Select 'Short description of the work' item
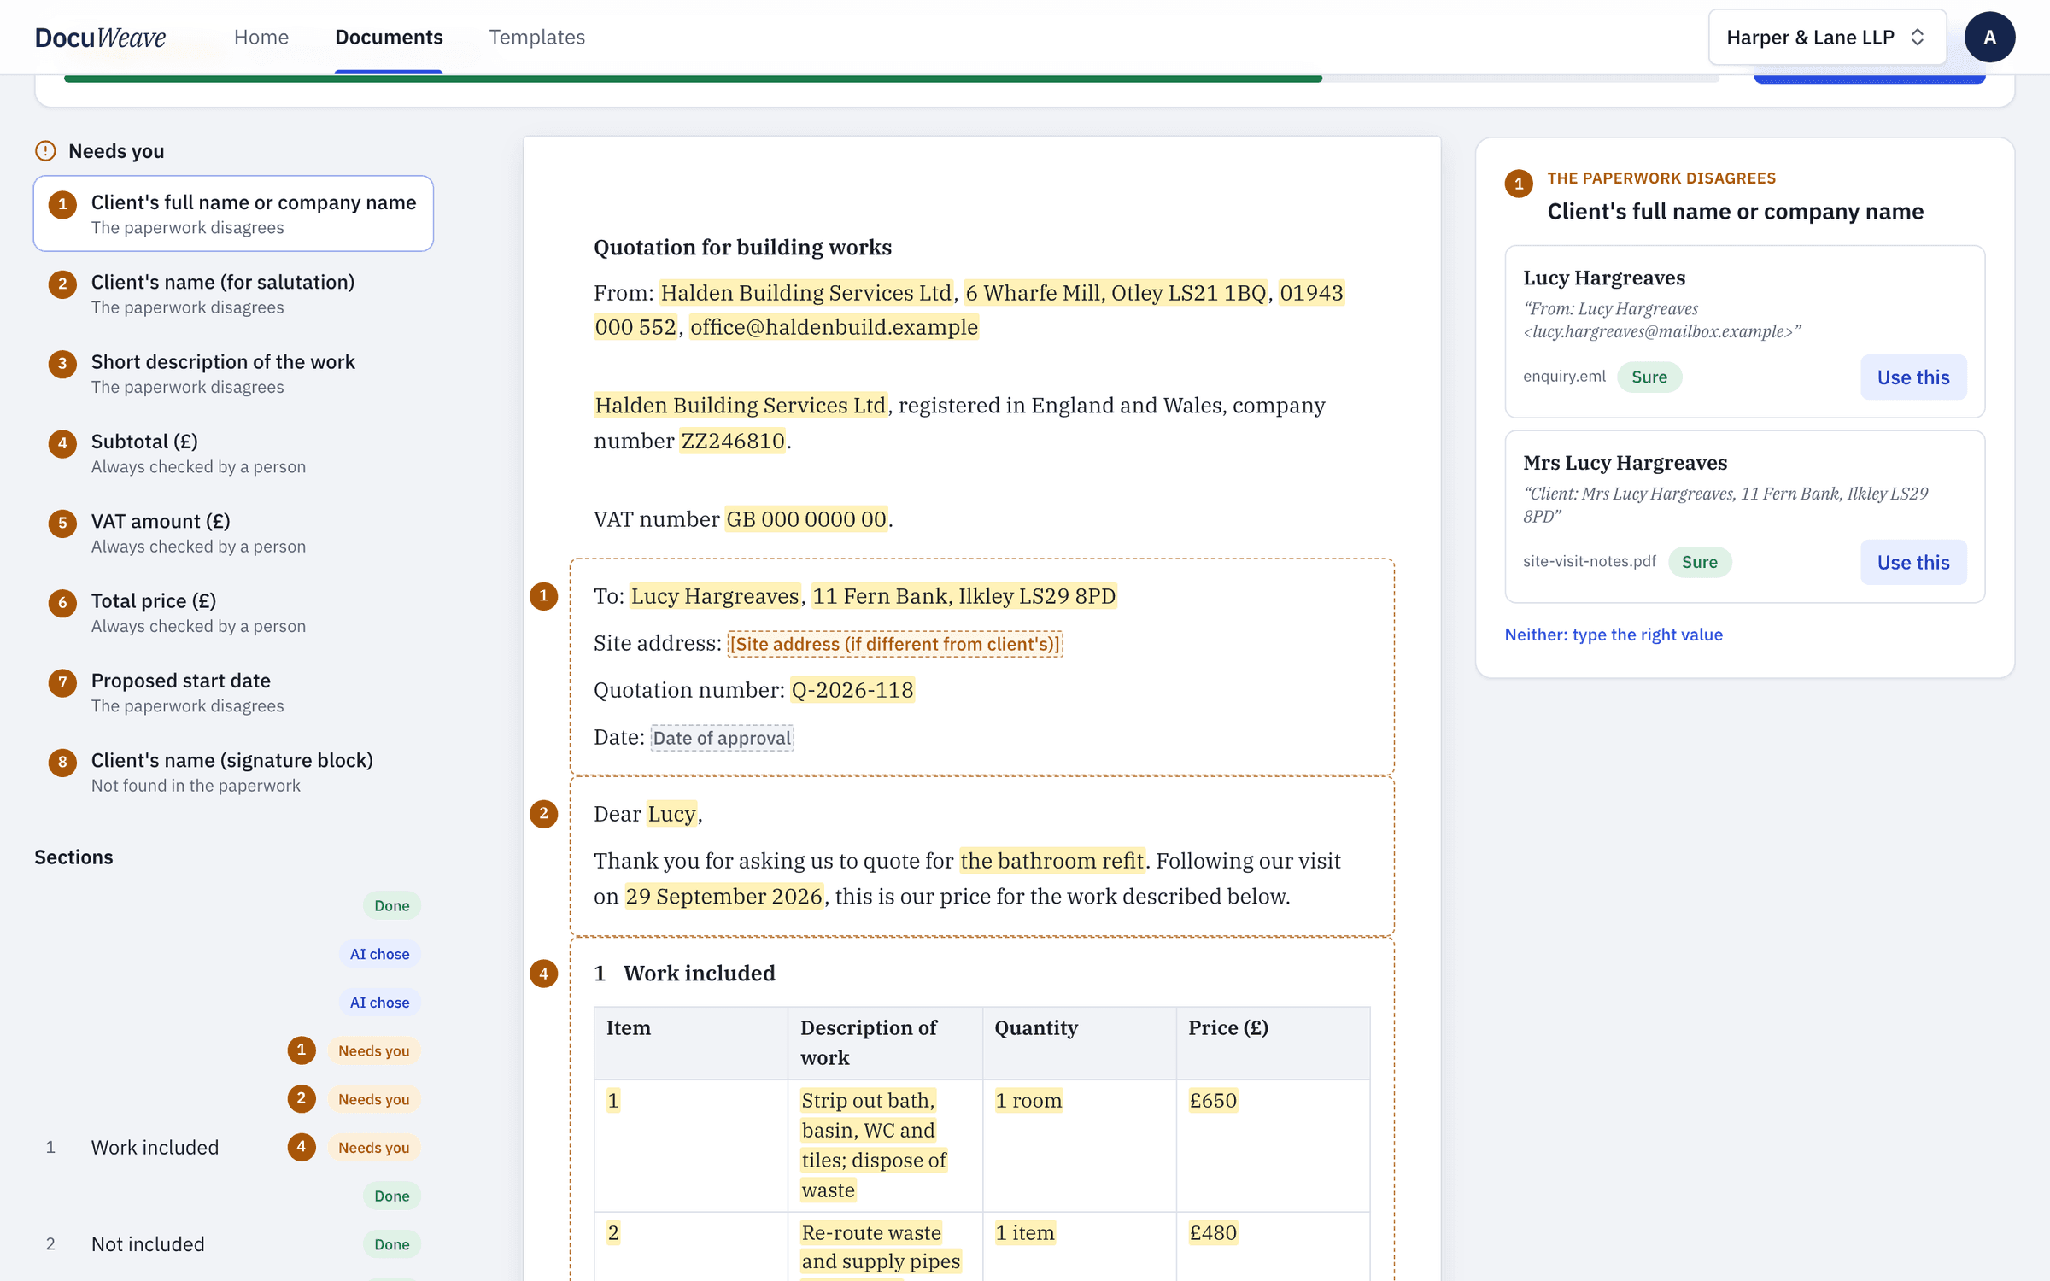This screenshot has width=2050, height=1281. click(233, 373)
